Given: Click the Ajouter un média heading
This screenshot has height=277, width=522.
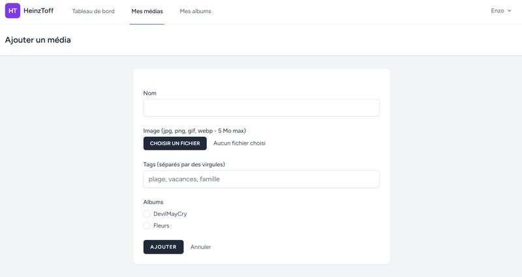Looking at the screenshot, I should pos(38,40).
